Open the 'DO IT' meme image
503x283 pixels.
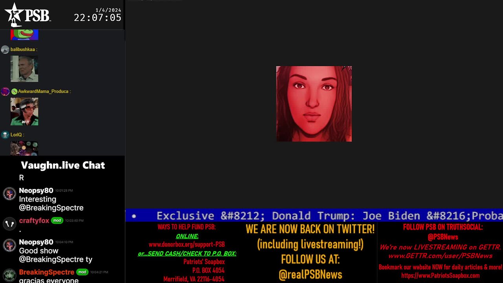pyautogui.click(x=24, y=112)
